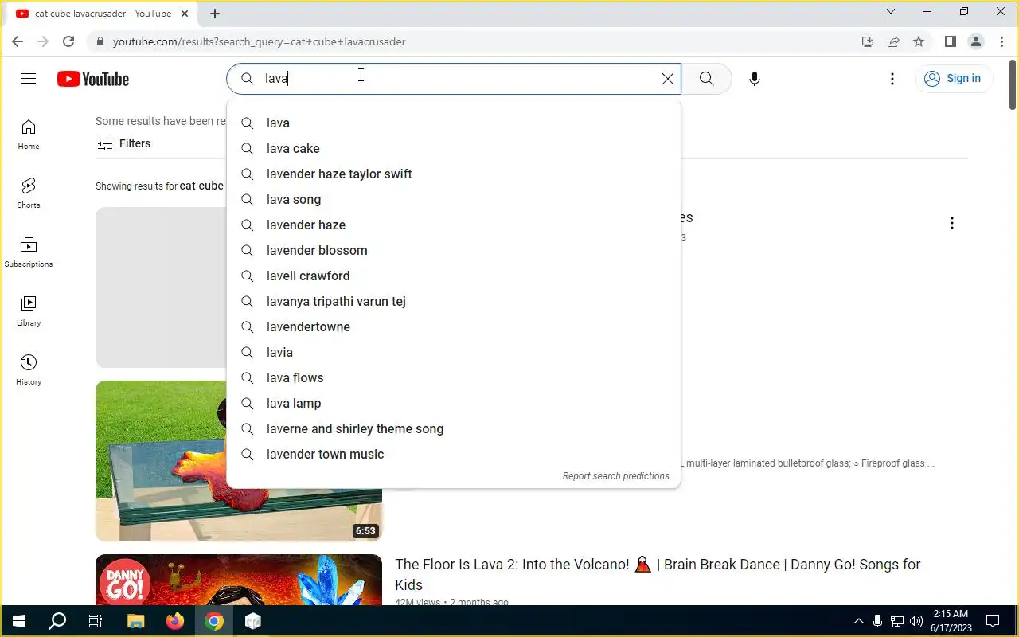
Task: Bookmark this page with the star
Action: pos(919,41)
